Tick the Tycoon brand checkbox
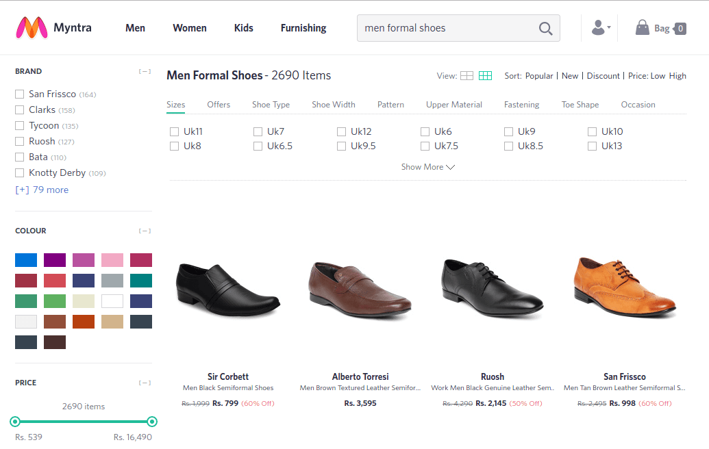Screen dimensions: 709x449 19,125
